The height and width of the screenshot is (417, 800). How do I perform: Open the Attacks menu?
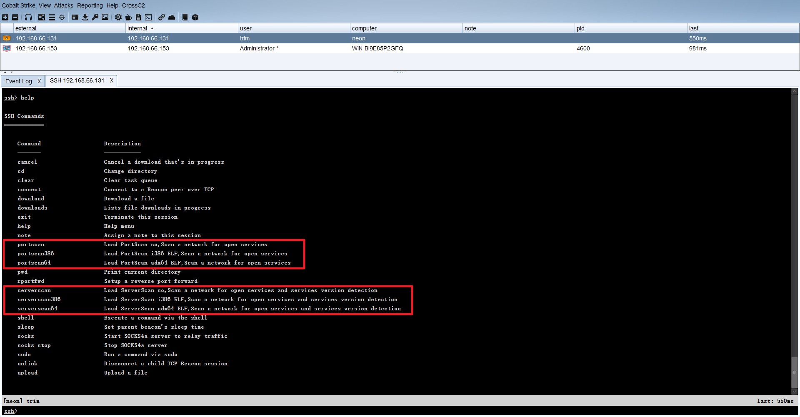pos(63,5)
